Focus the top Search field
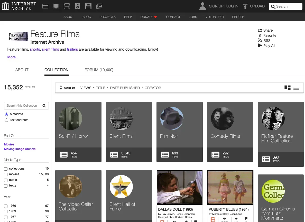Screen dimensions: 305x222 286,6
